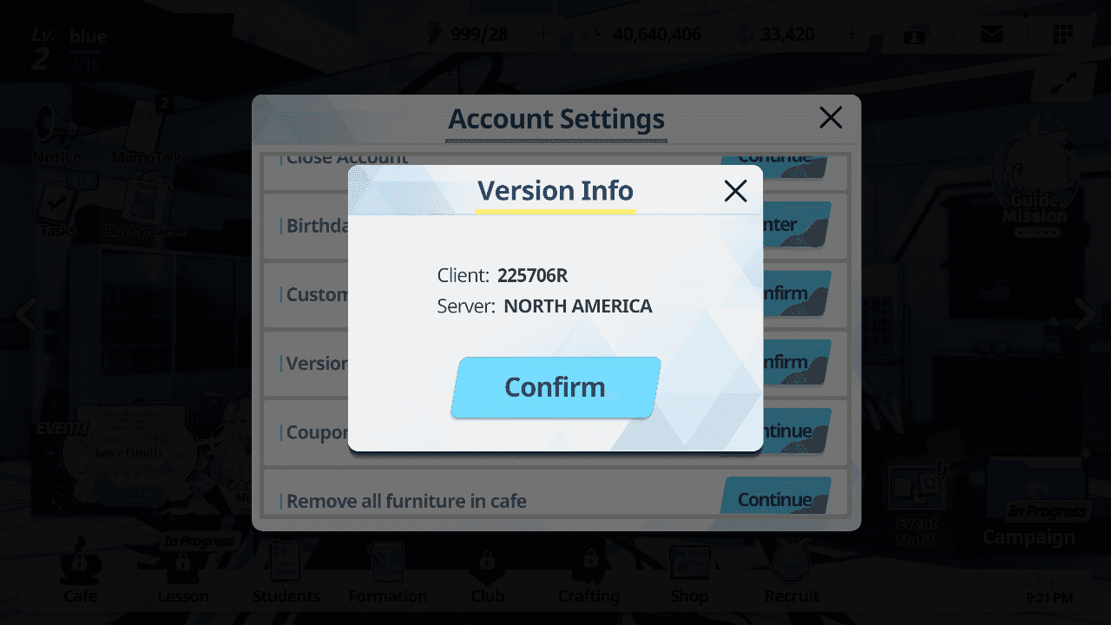The image size is (1111, 625).
Task: Add Pyroxene using the plus icon
Action: [851, 35]
